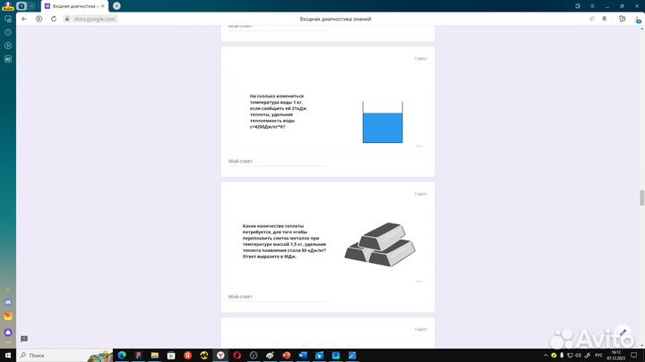Open the numbered tabs icon in sidebar
The height and width of the screenshot is (362, 645).
tap(8, 59)
